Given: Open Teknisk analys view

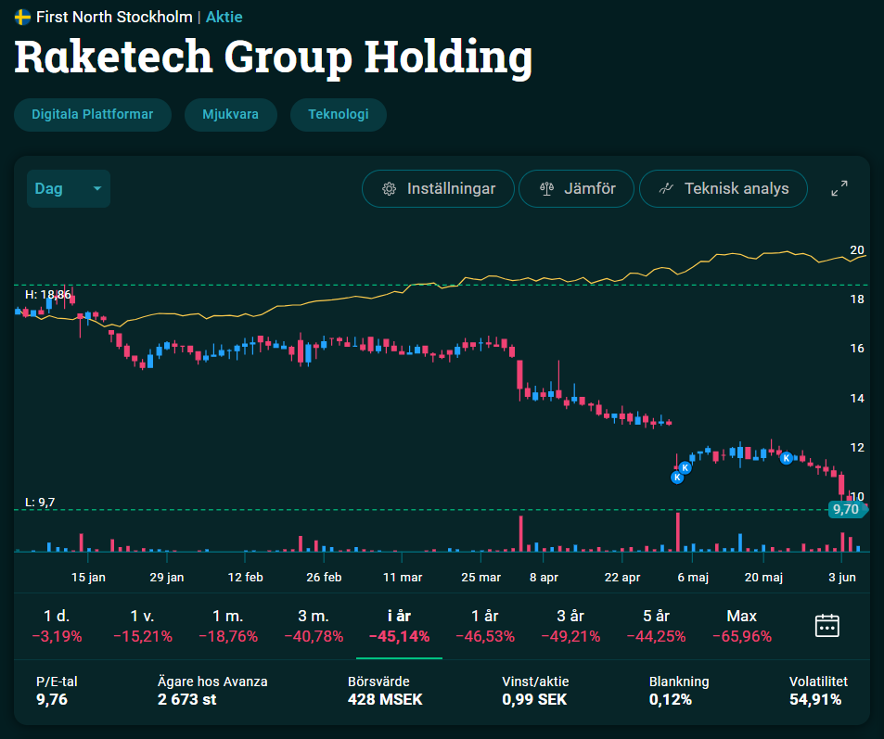Looking at the screenshot, I should click(x=724, y=189).
